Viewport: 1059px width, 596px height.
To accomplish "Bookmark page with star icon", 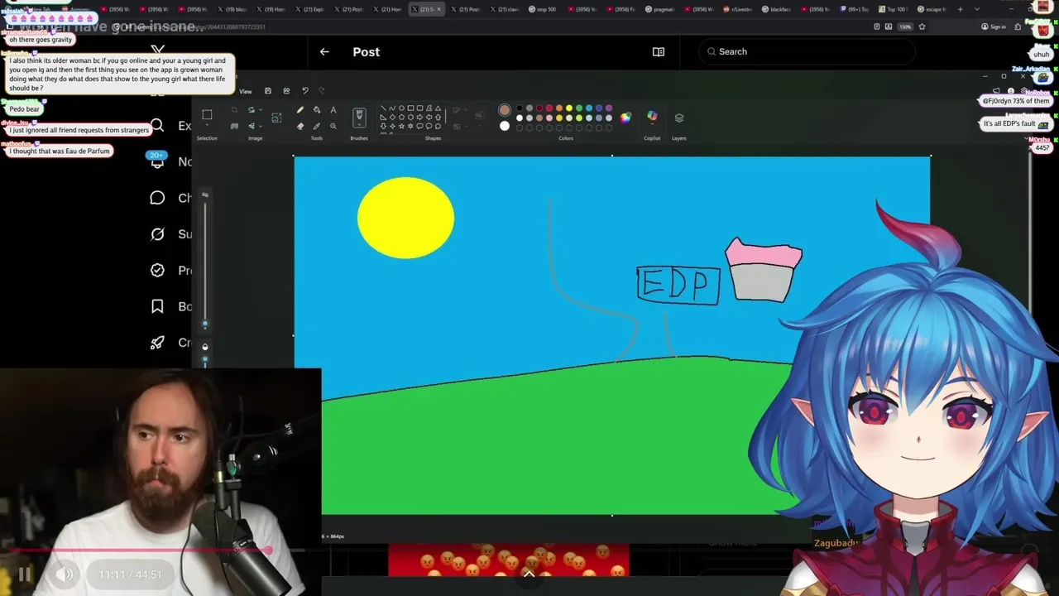I will pos(922,26).
